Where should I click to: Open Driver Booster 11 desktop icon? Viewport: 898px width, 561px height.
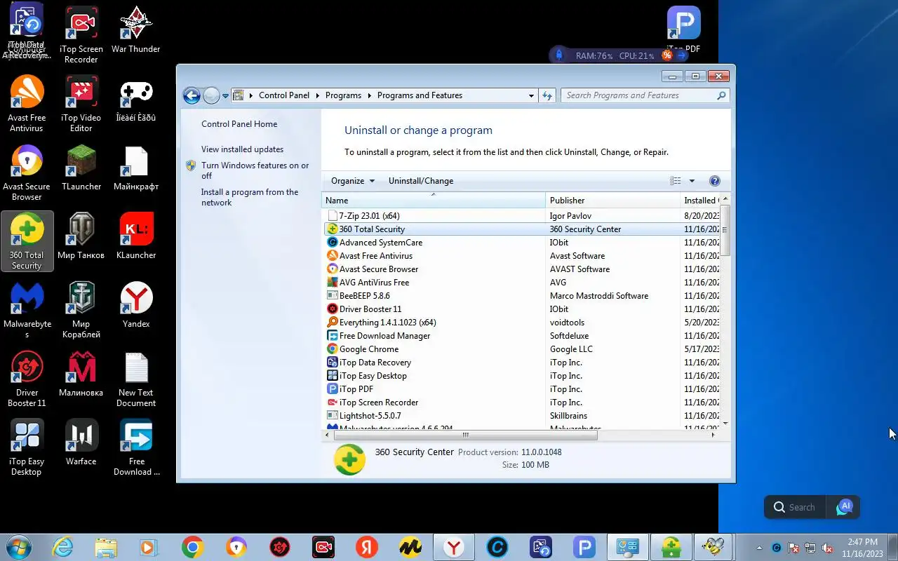coord(27,379)
